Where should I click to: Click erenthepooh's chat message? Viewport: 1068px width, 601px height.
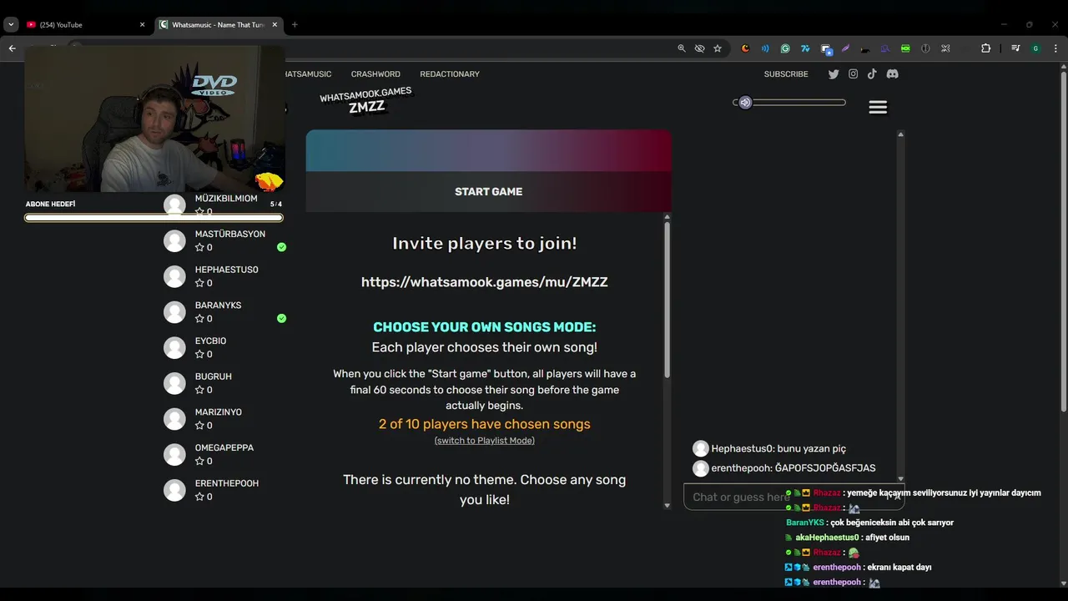pos(784,468)
